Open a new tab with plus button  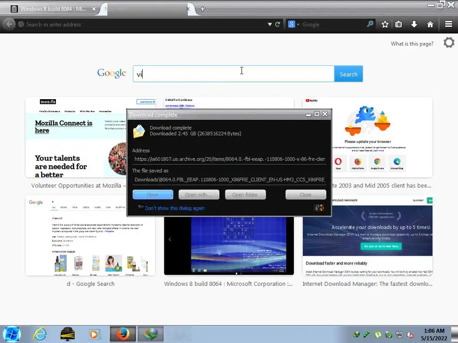coord(203,9)
